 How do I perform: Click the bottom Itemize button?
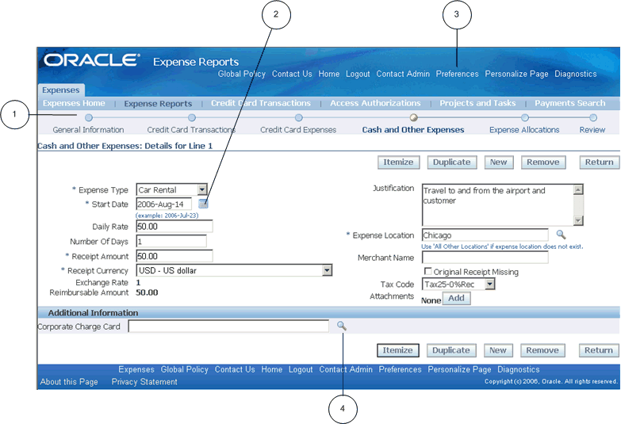(x=397, y=350)
